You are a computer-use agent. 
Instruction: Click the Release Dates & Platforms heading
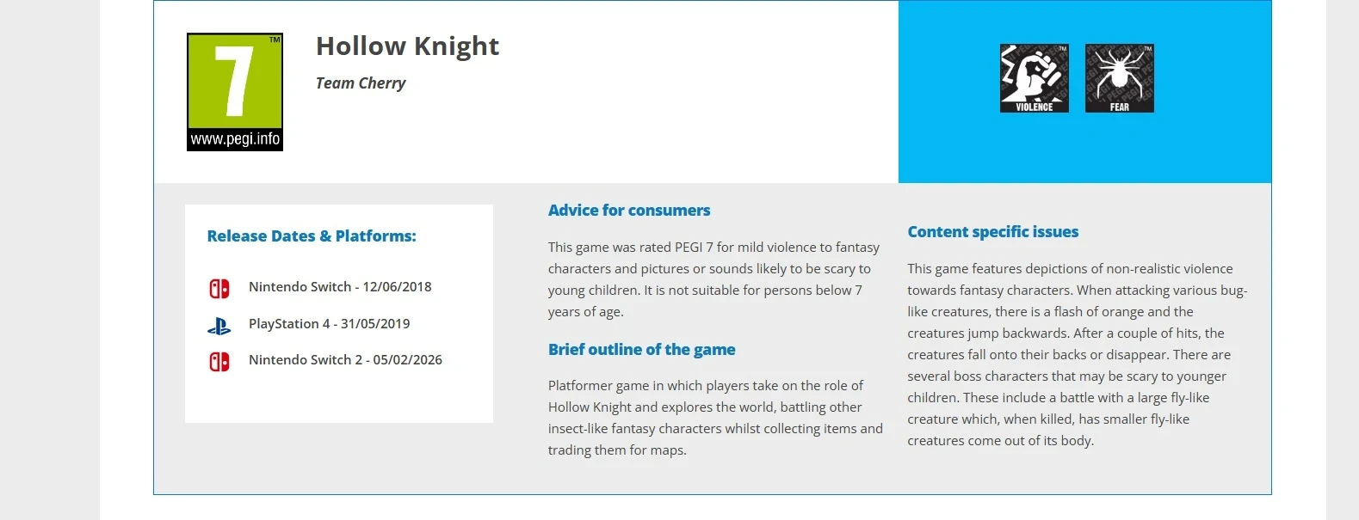[x=312, y=236]
